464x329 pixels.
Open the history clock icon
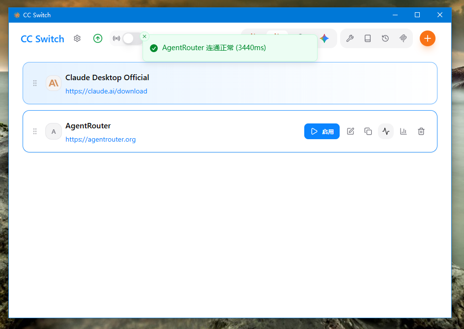[x=385, y=38]
